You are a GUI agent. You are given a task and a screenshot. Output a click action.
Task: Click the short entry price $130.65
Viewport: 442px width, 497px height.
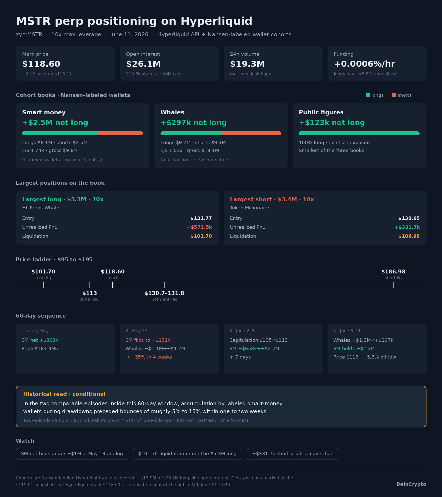coord(409,218)
